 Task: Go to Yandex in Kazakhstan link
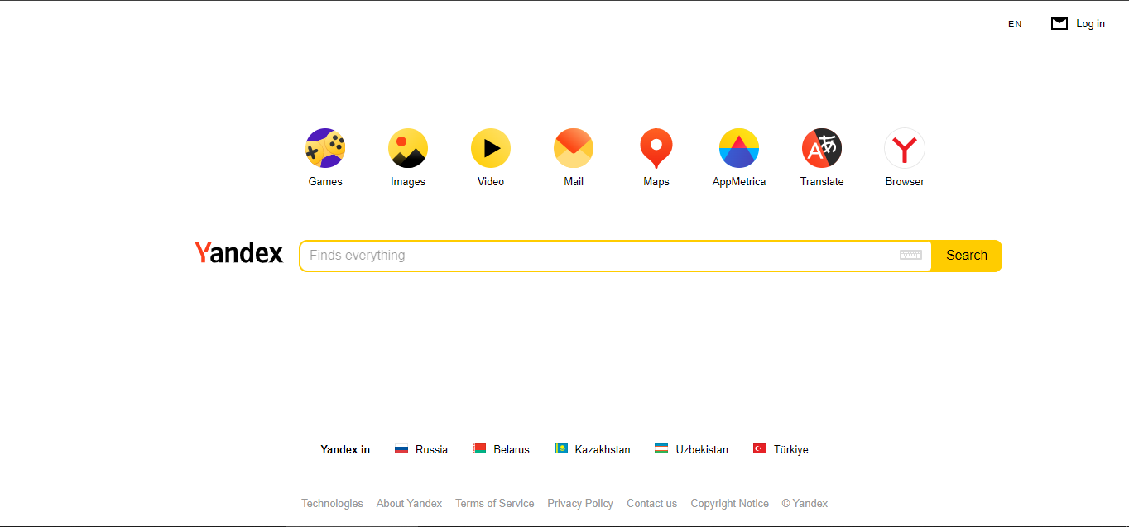point(603,449)
